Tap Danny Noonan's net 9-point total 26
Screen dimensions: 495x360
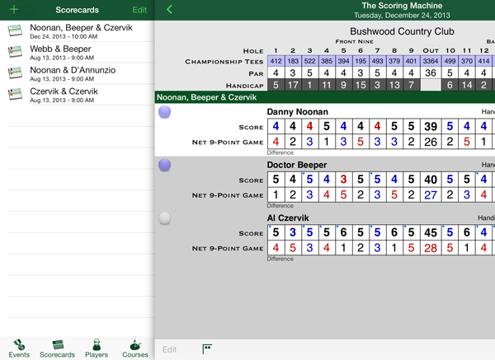(x=431, y=142)
